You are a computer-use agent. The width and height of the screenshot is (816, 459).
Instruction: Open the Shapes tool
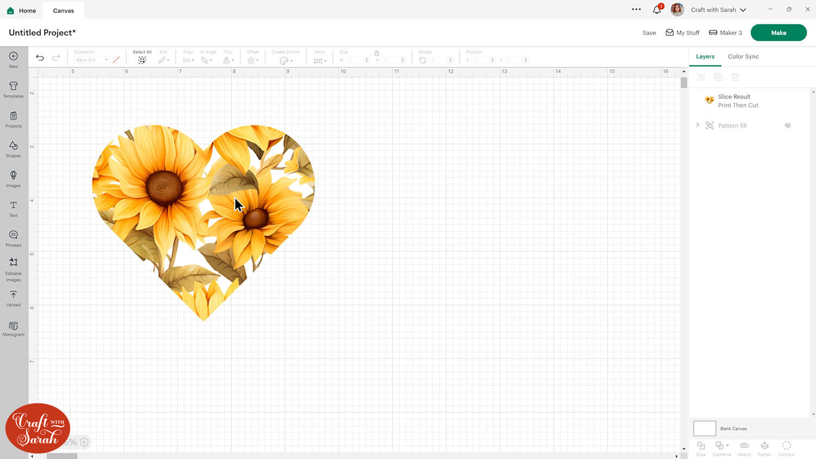[x=14, y=149]
